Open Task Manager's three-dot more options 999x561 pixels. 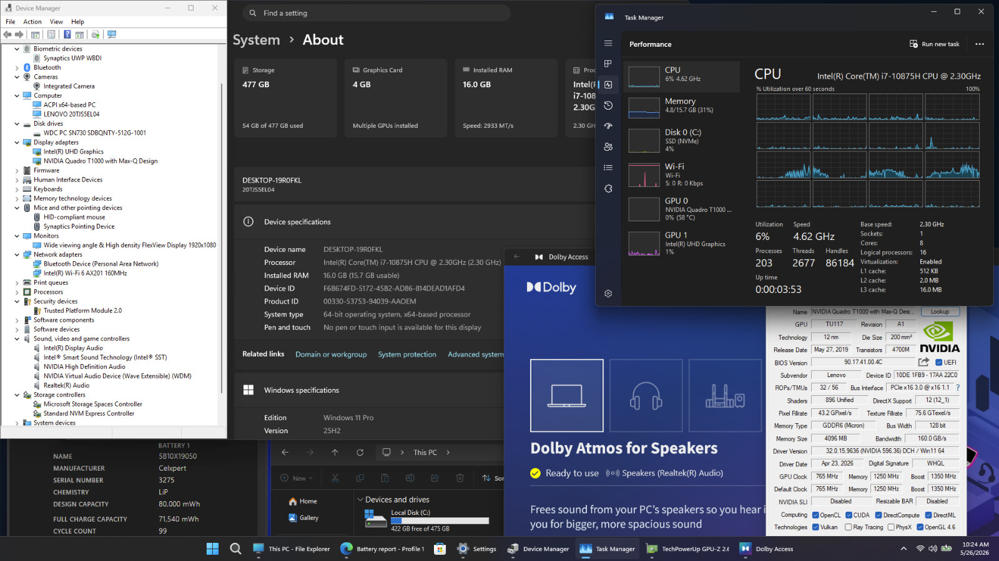coord(980,44)
